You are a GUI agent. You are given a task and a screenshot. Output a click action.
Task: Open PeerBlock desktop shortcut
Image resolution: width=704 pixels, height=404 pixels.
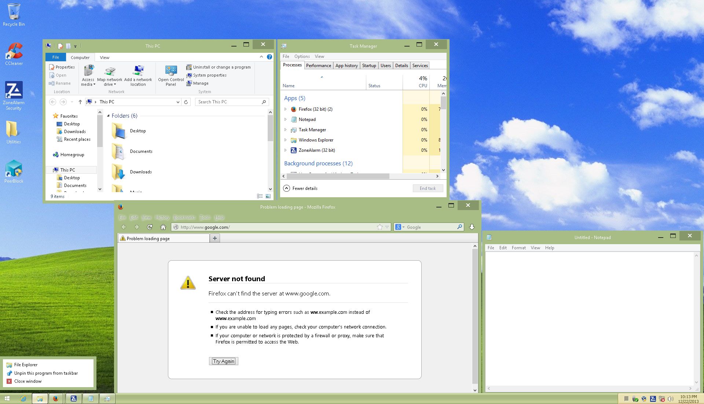(14, 171)
